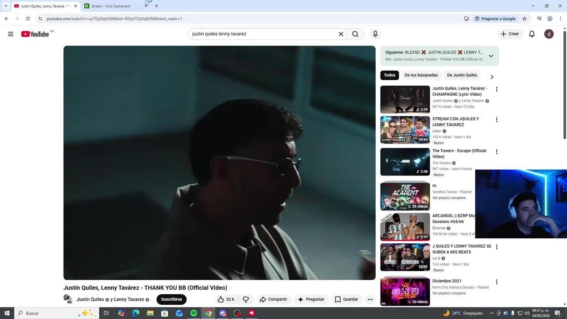Show more filter chips with right arrow

[x=492, y=77]
